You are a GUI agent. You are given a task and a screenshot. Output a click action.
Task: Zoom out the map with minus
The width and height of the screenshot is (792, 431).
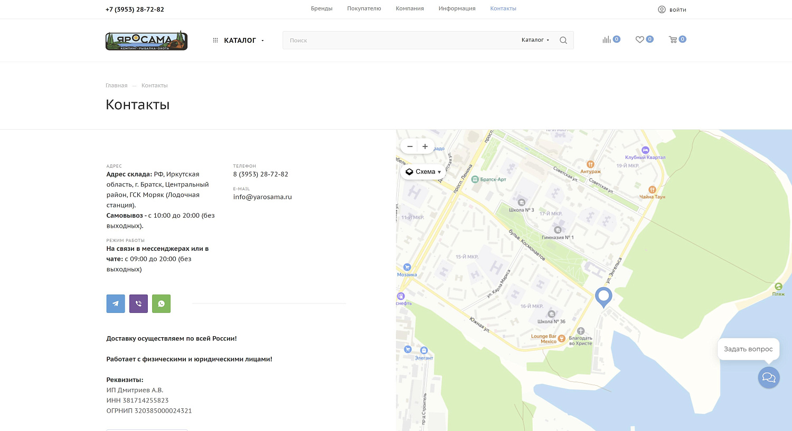pyautogui.click(x=410, y=146)
